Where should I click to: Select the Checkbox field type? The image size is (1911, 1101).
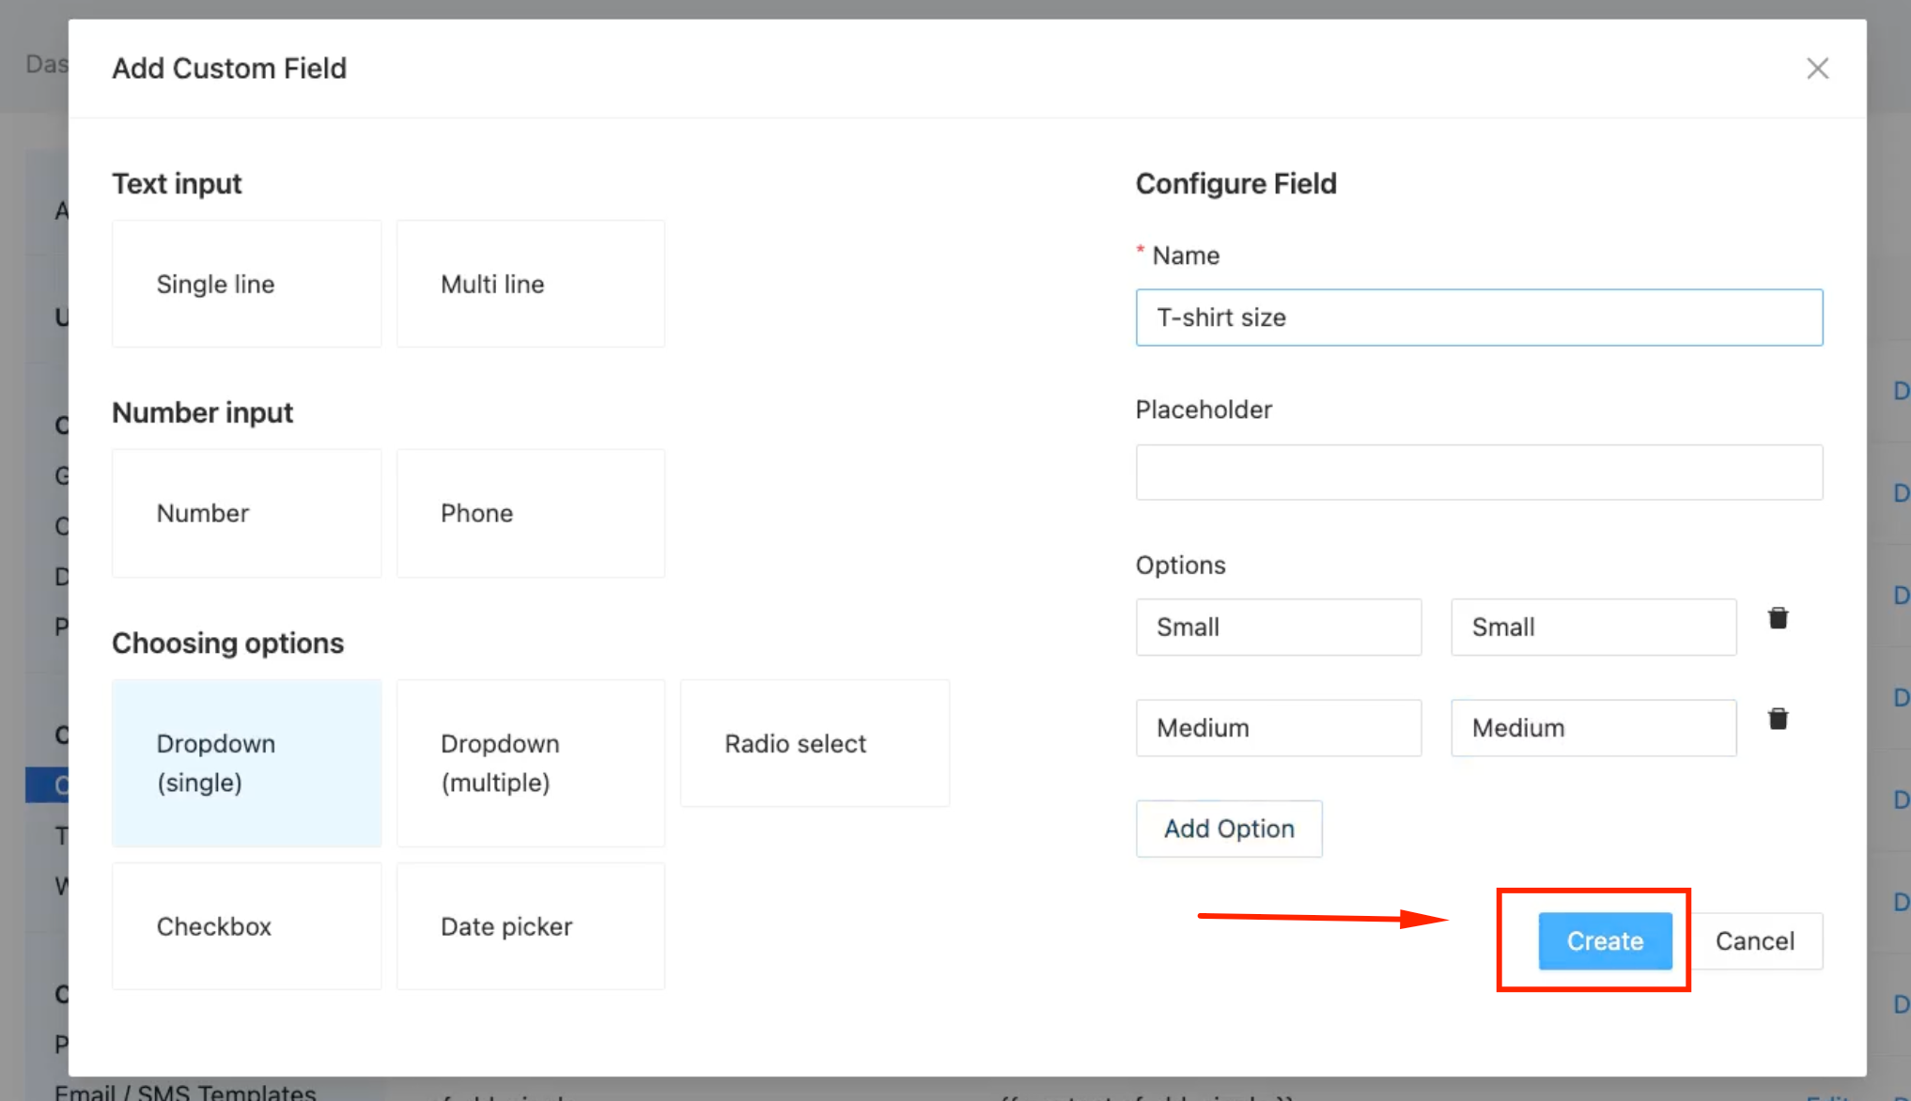246,926
